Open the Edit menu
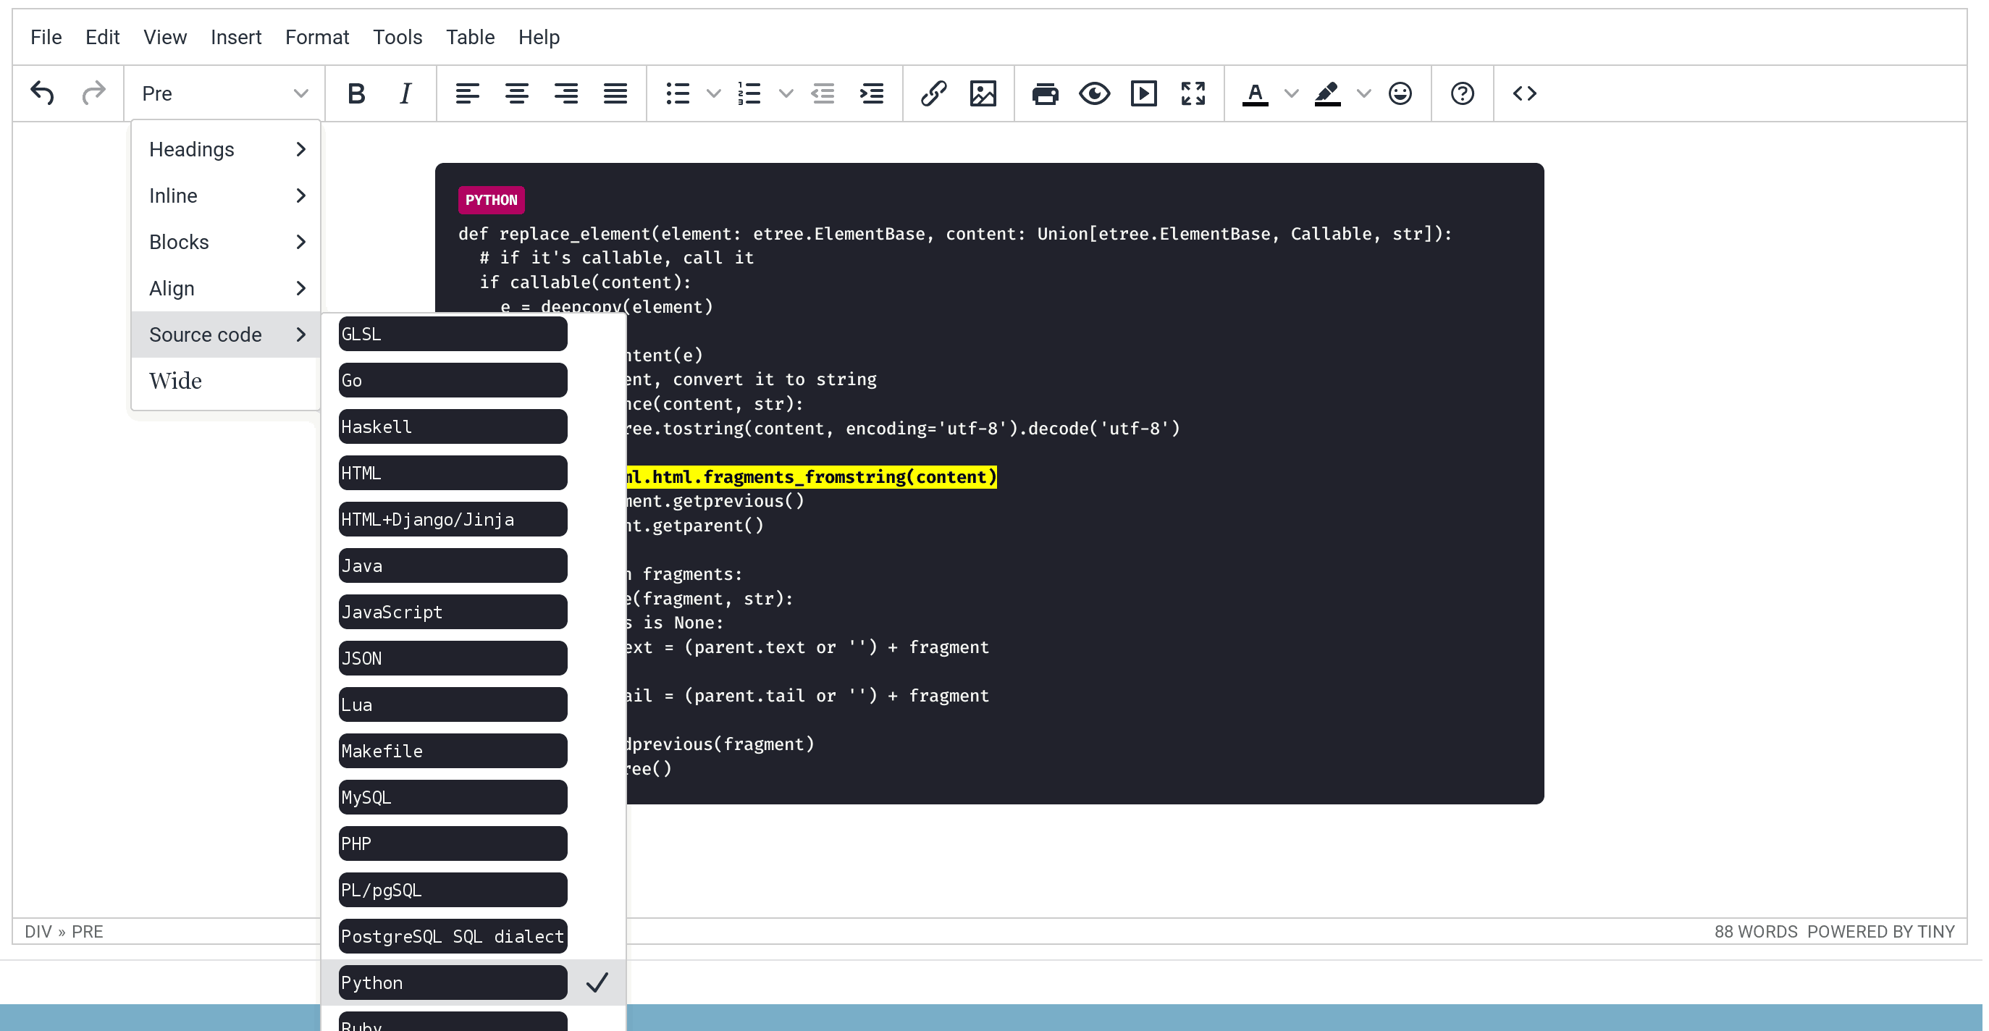This screenshot has height=1031, width=1989. point(102,37)
